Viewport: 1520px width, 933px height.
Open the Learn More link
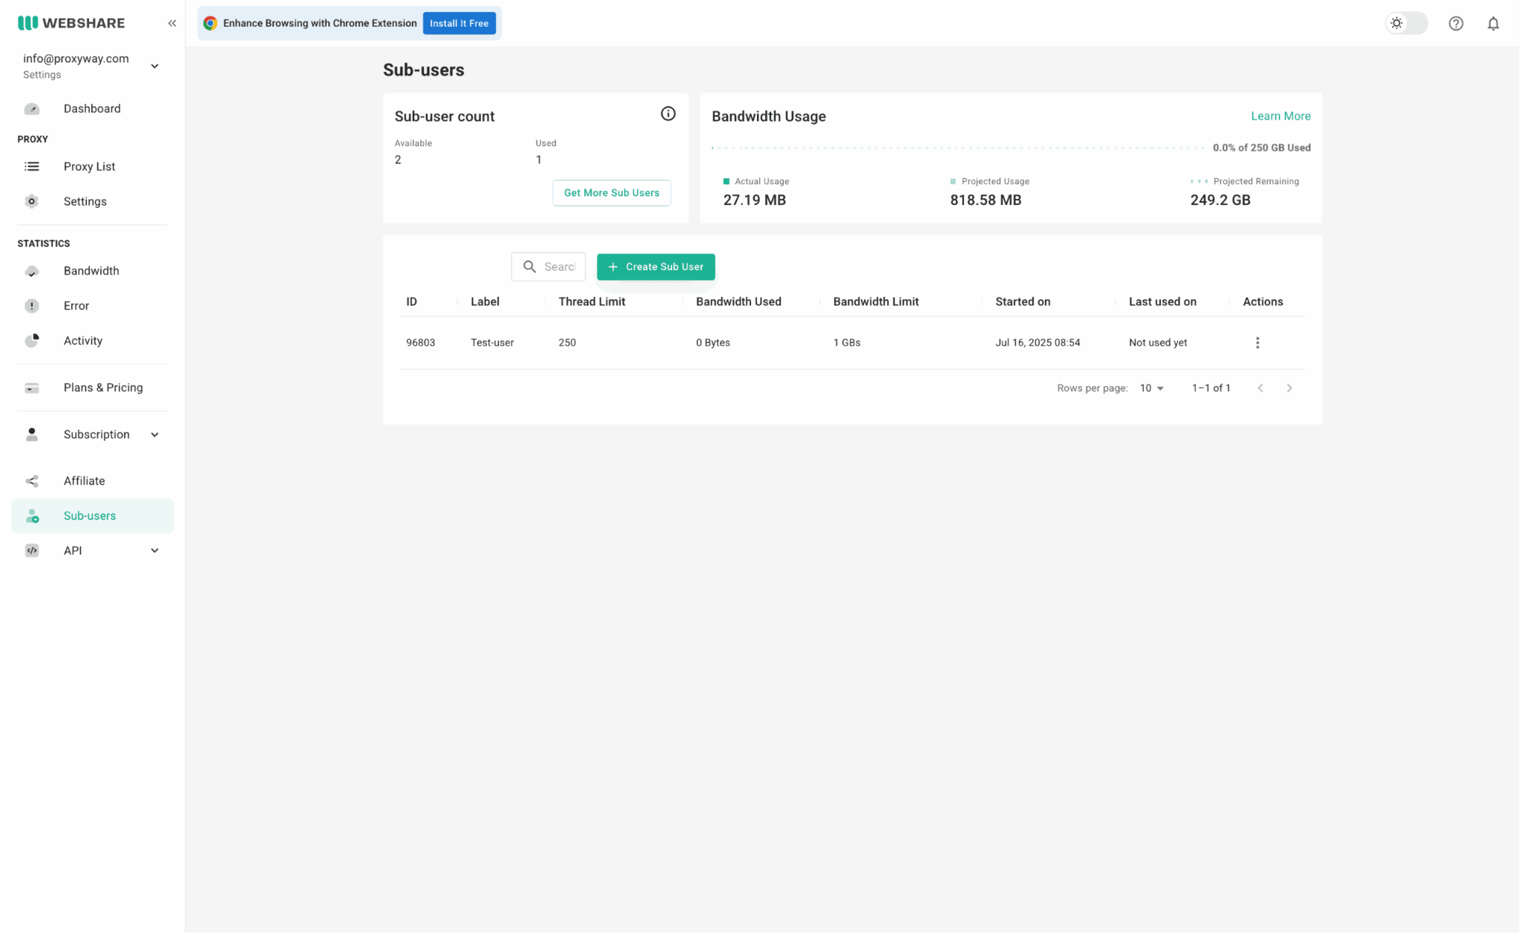click(x=1280, y=117)
